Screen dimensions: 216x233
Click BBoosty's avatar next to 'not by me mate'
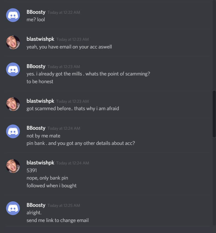coord(13,131)
